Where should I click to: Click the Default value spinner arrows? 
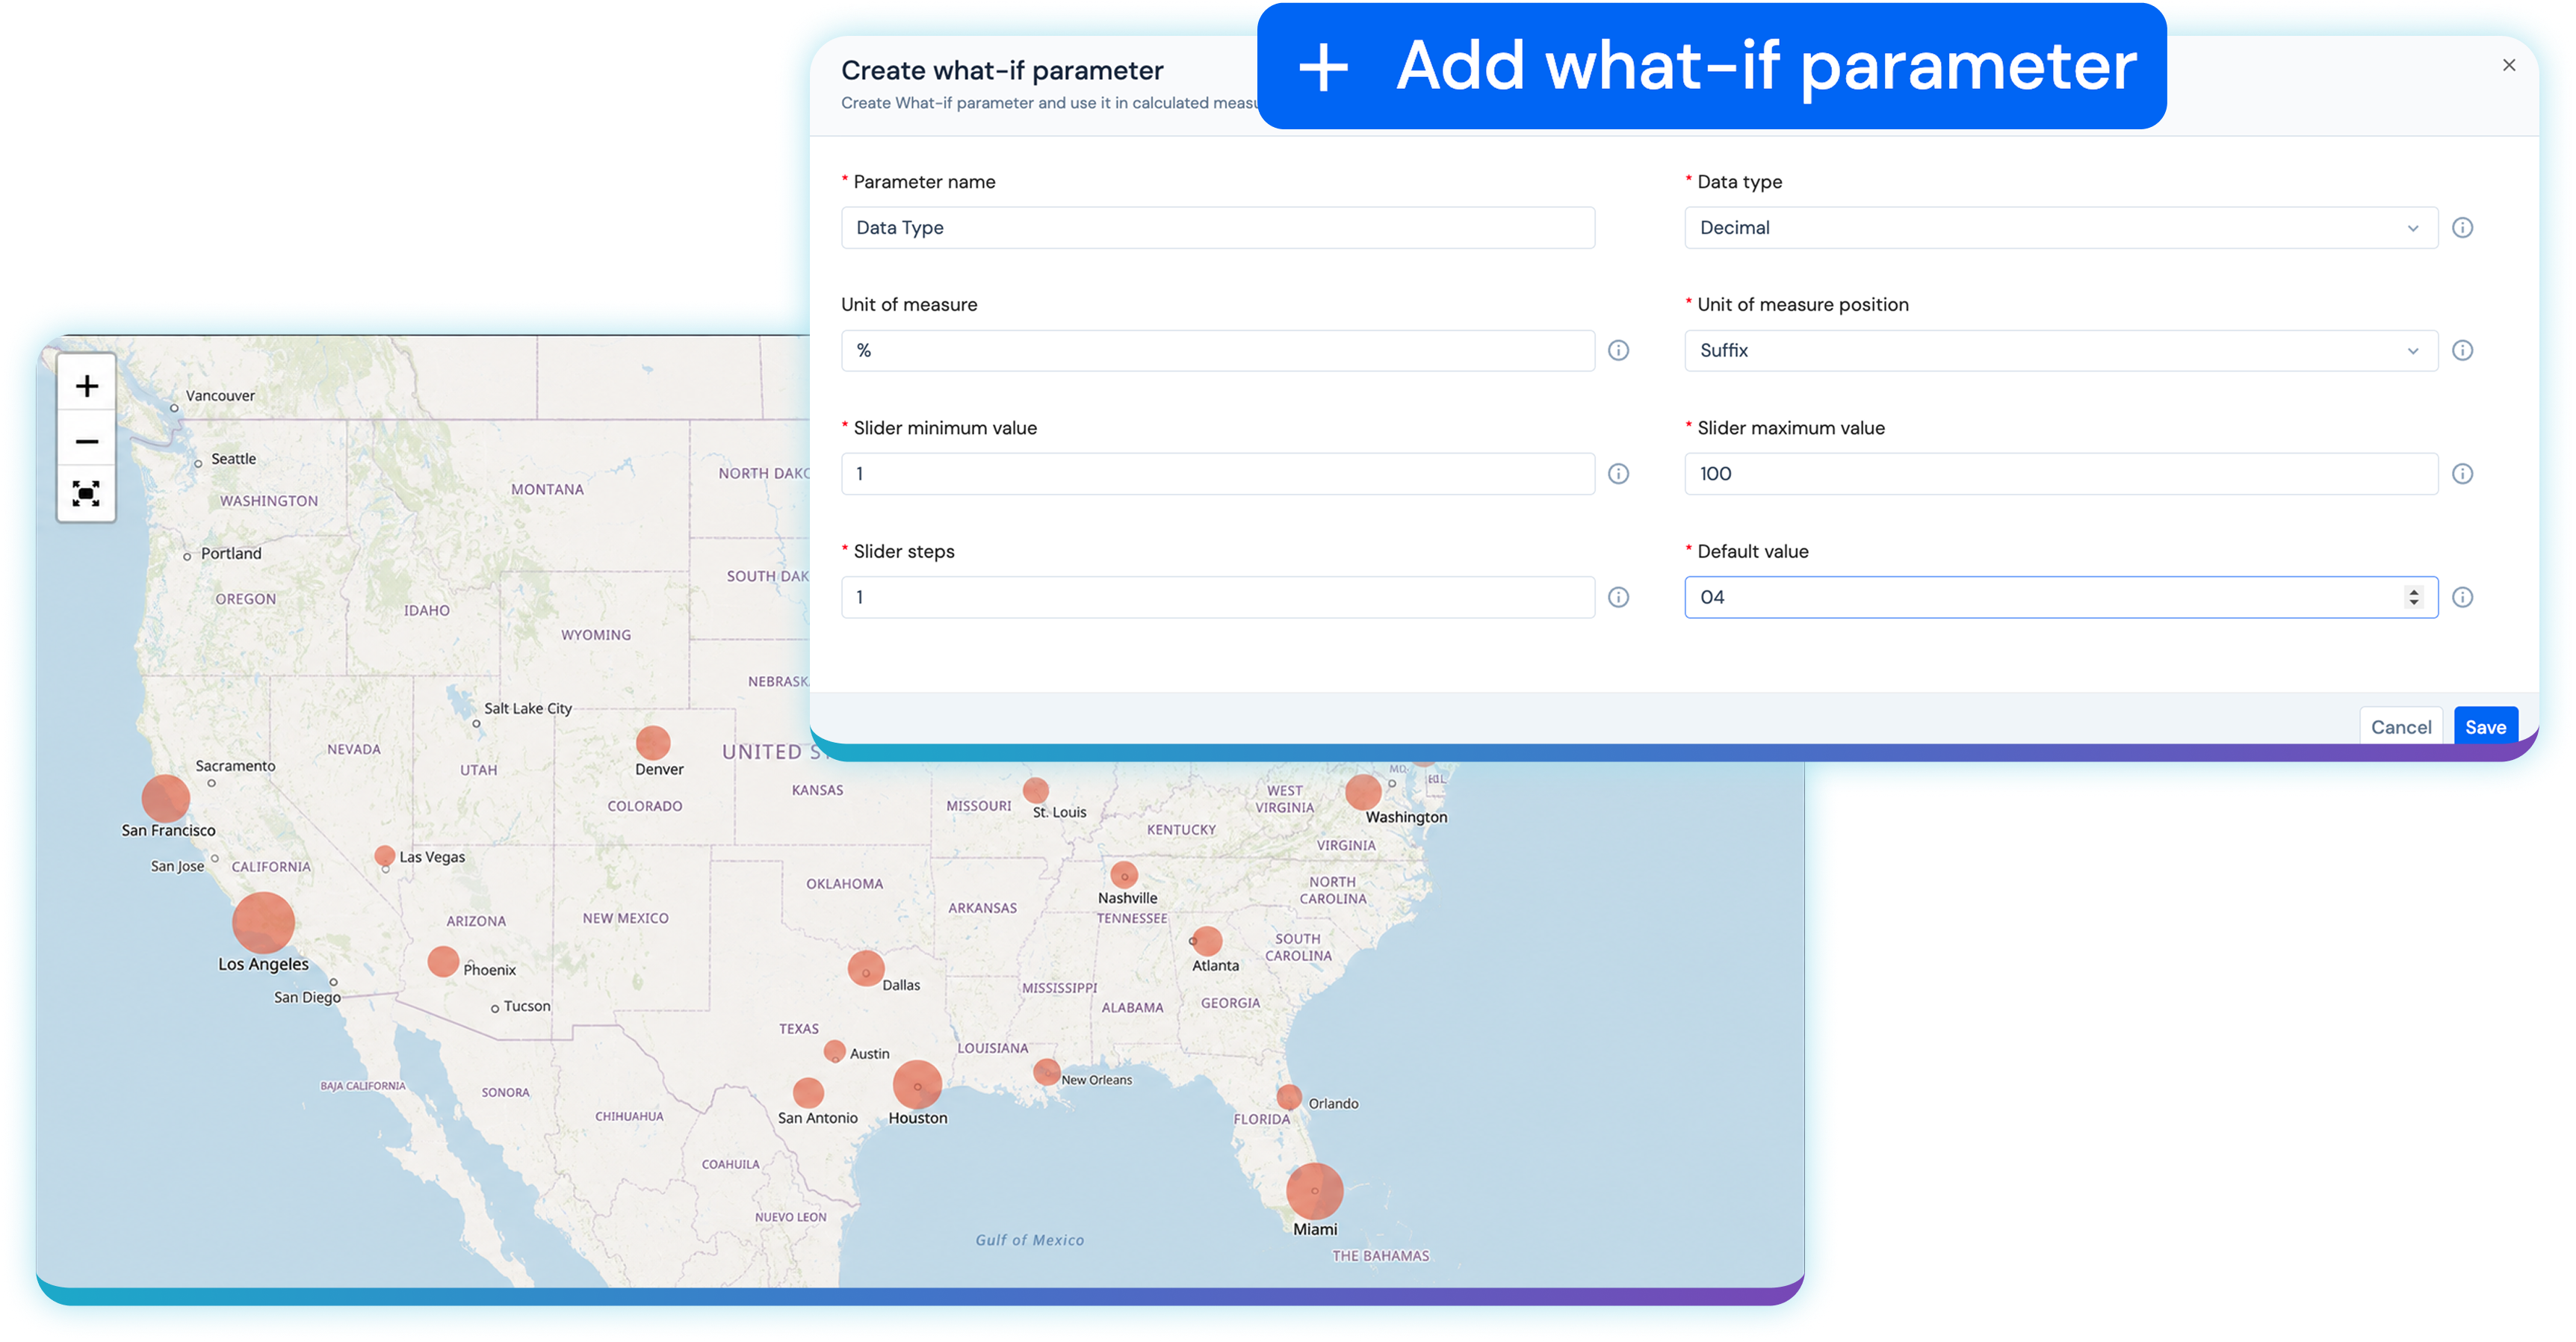click(x=2414, y=598)
